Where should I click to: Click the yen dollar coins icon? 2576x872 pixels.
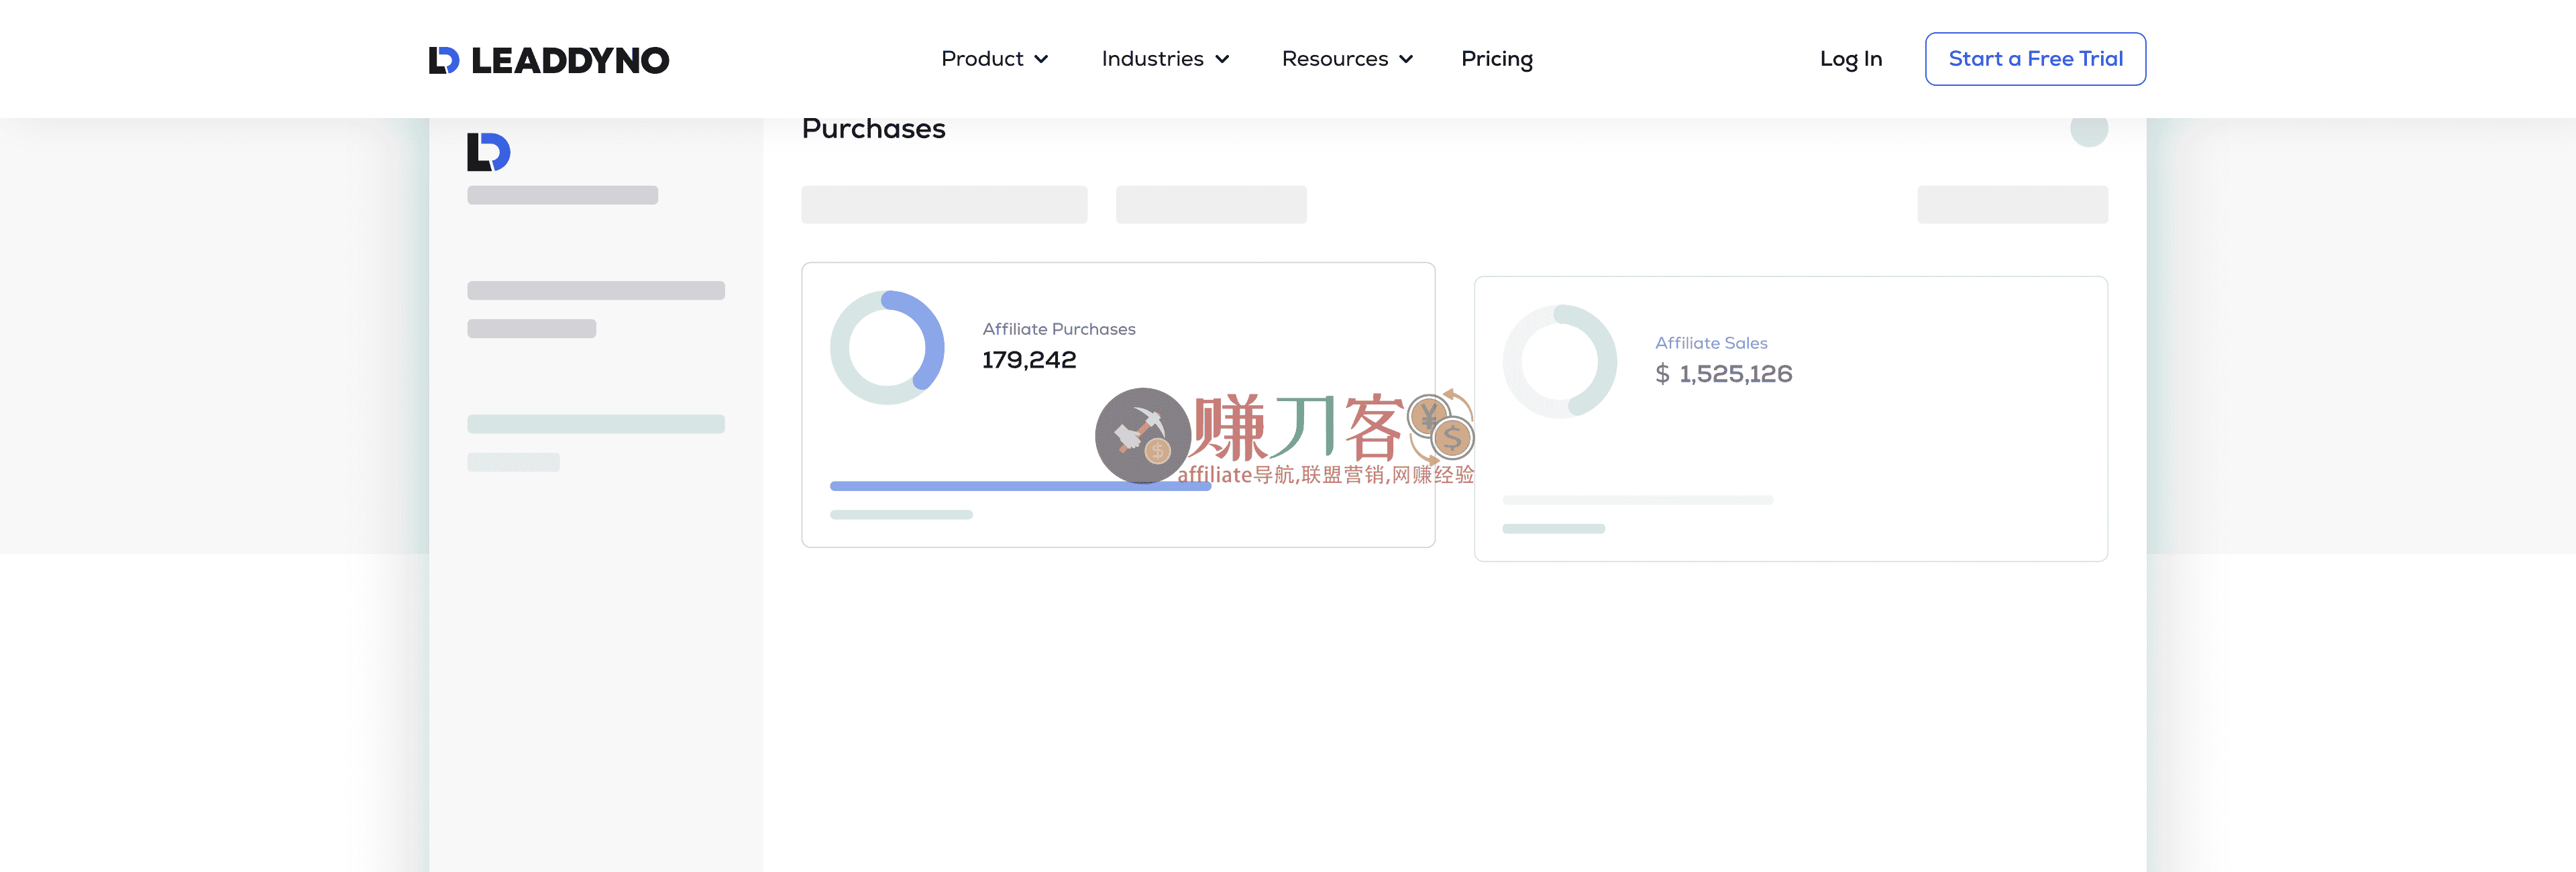pos(1441,426)
